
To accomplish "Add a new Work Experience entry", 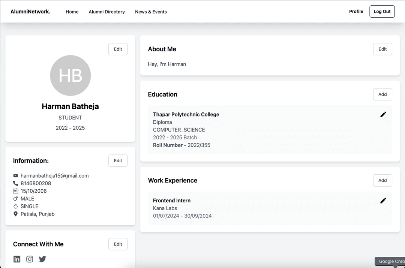I will (x=382, y=180).
